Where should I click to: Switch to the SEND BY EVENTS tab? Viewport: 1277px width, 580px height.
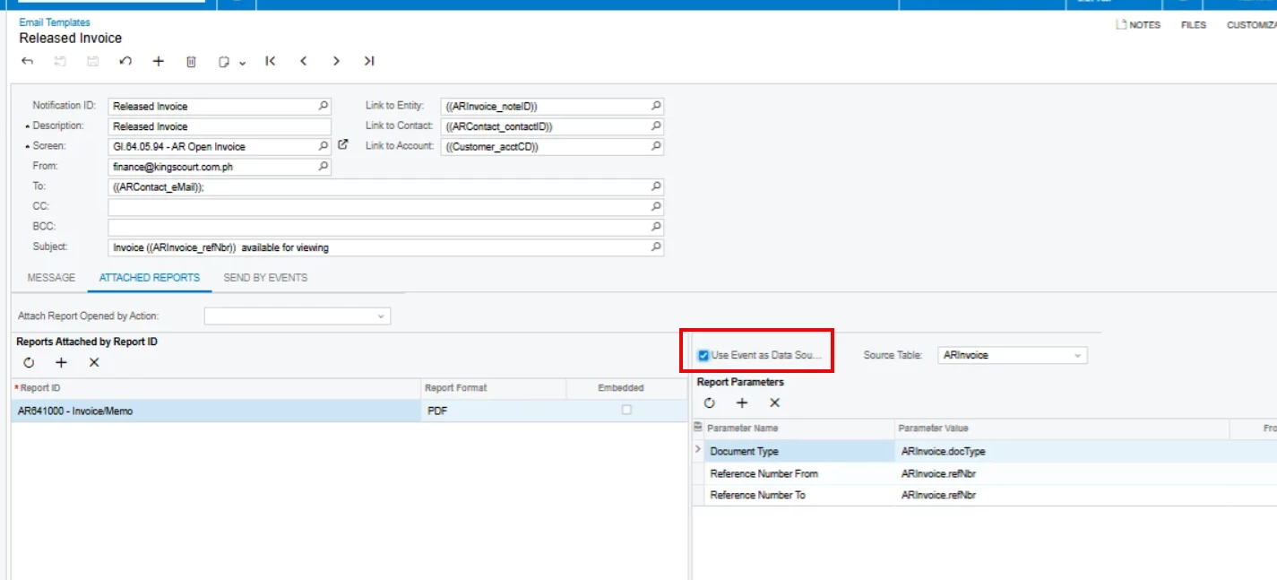(x=265, y=278)
